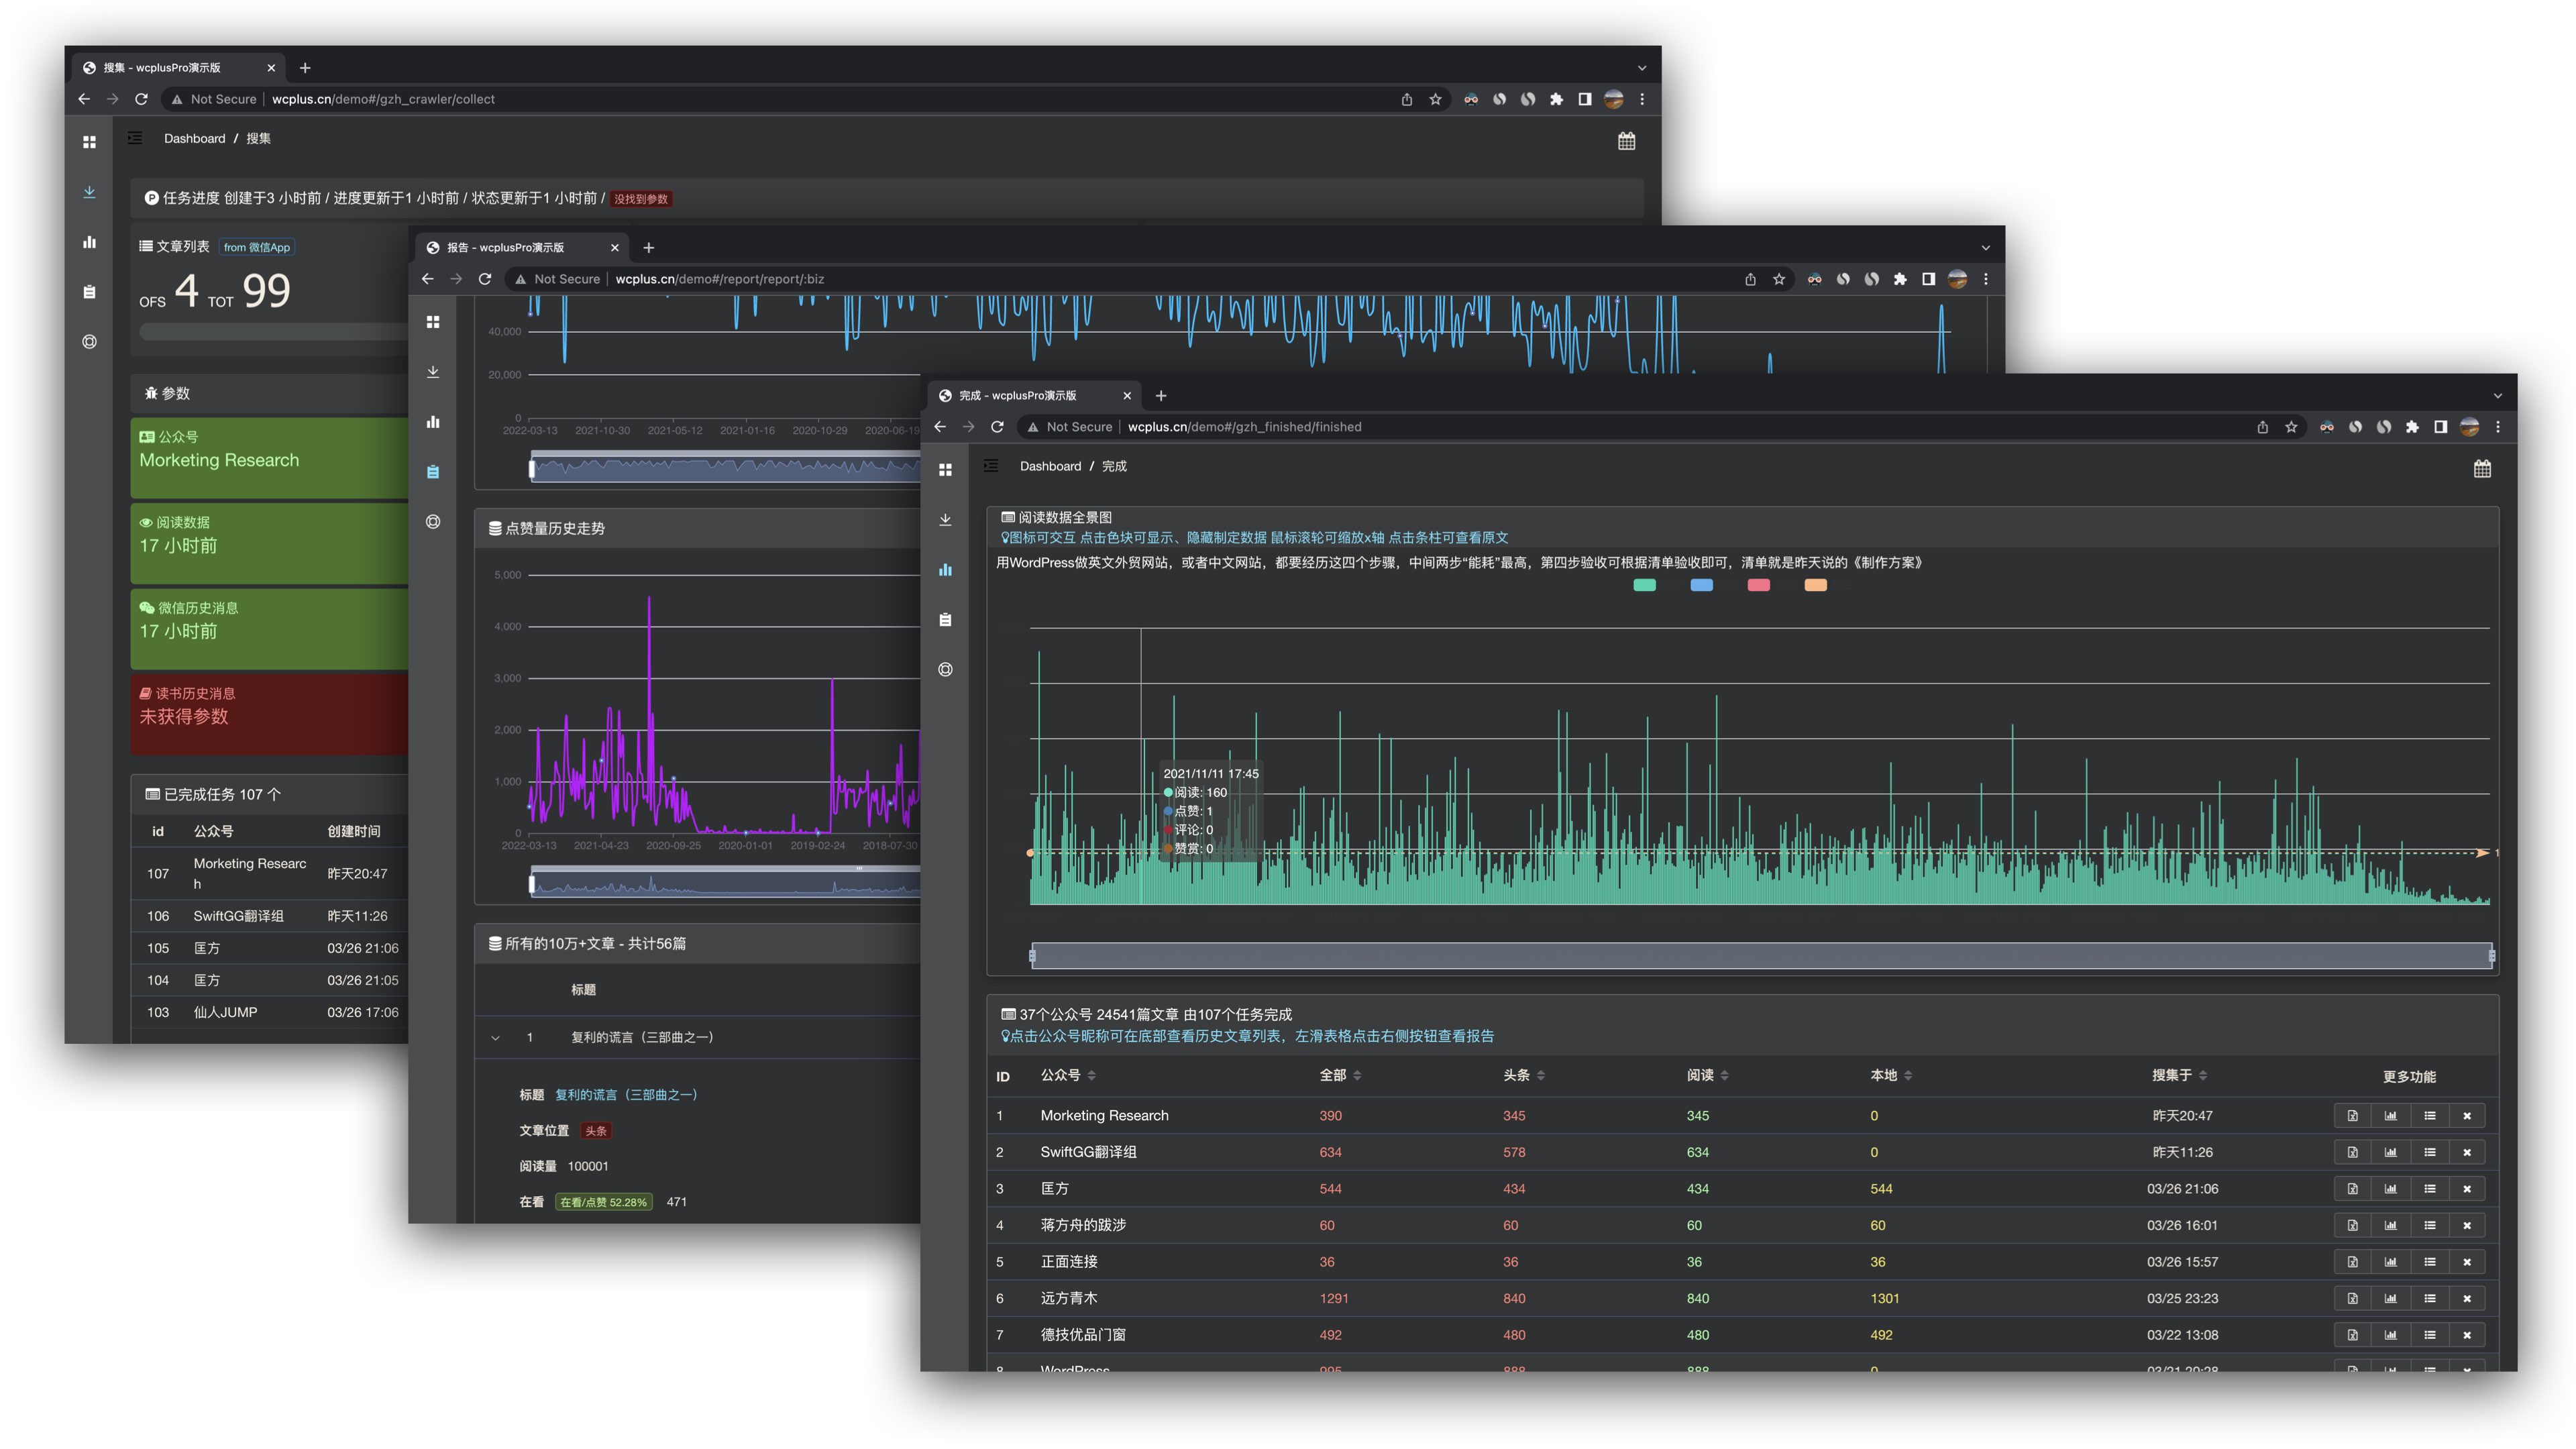Toggle orange legend series in reading chart

[1815, 586]
